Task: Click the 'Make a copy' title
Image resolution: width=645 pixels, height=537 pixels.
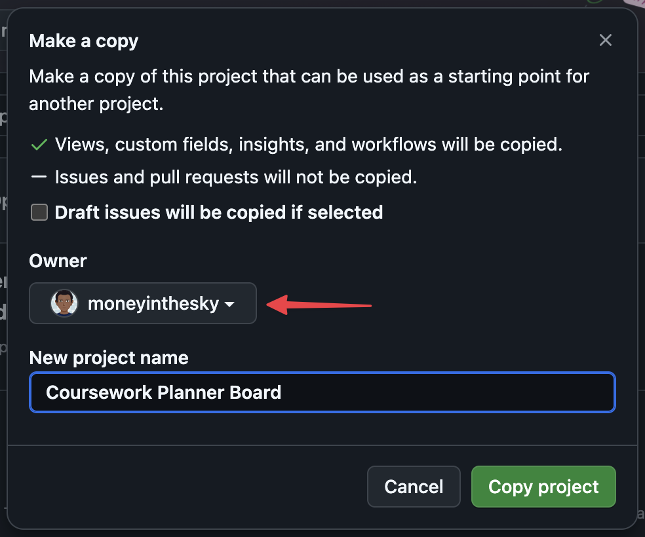Action: tap(84, 41)
